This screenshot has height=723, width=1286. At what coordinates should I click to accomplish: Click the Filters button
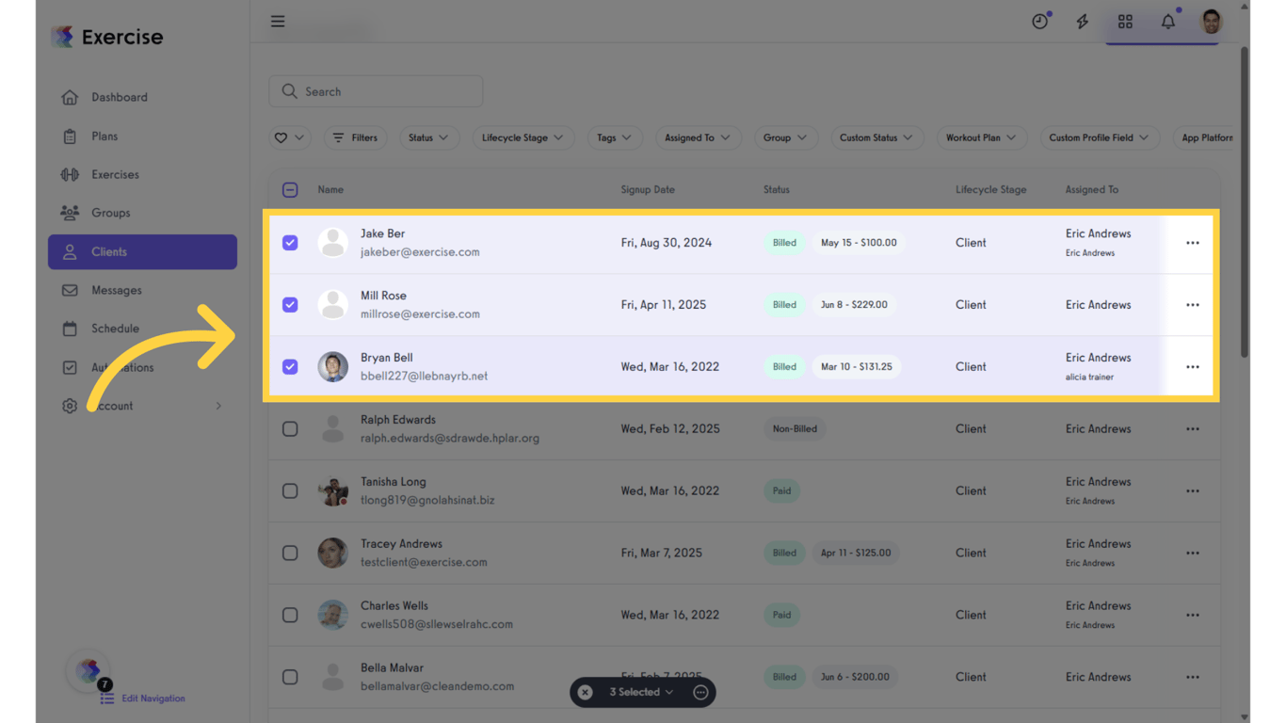(355, 137)
